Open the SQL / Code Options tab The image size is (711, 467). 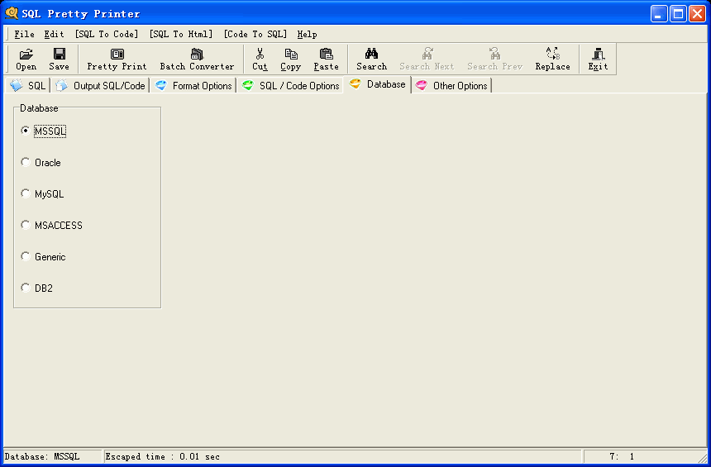[x=290, y=86]
